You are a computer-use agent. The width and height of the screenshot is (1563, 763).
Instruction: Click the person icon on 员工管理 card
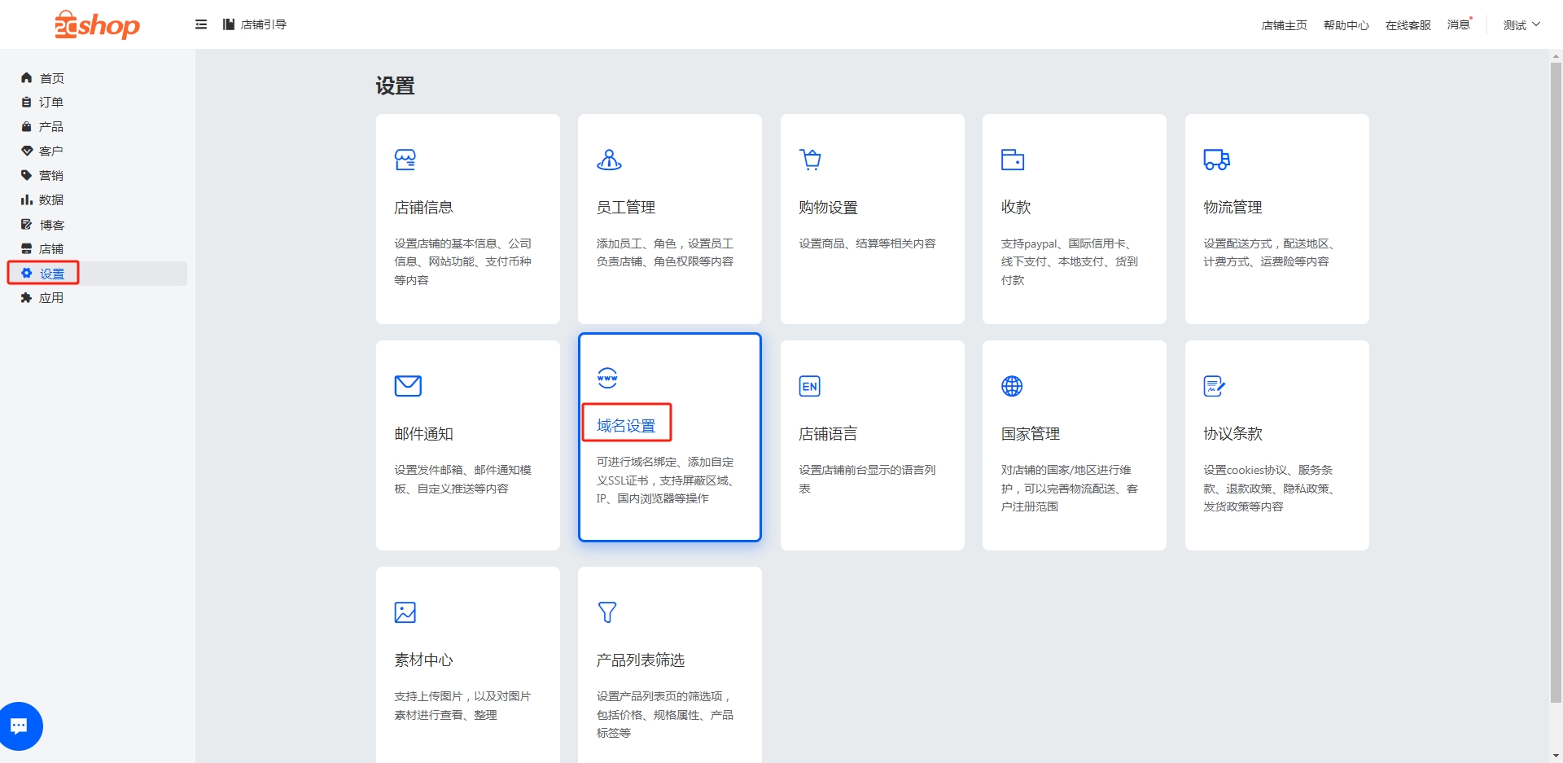tap(609, 160)
